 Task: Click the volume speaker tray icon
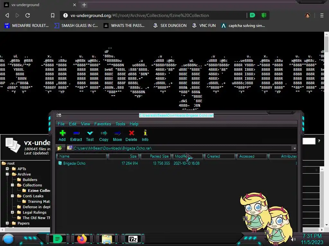tap(294, 239)
